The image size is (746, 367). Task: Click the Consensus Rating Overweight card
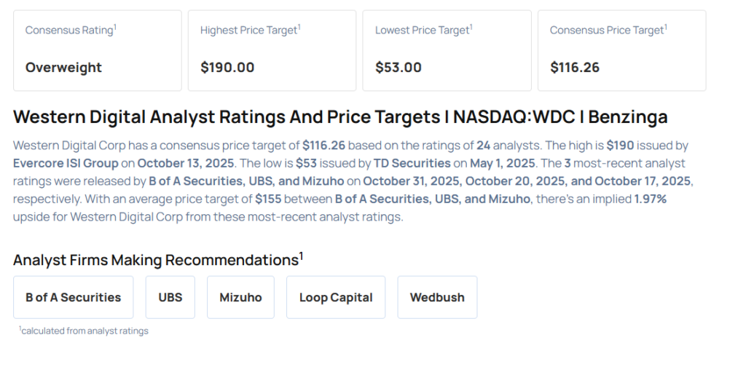tap(97, 50)
